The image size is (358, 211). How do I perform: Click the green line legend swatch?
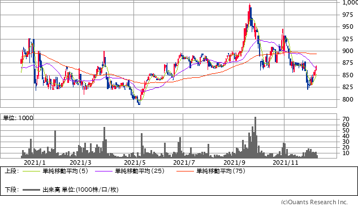(x=31, y=171)
